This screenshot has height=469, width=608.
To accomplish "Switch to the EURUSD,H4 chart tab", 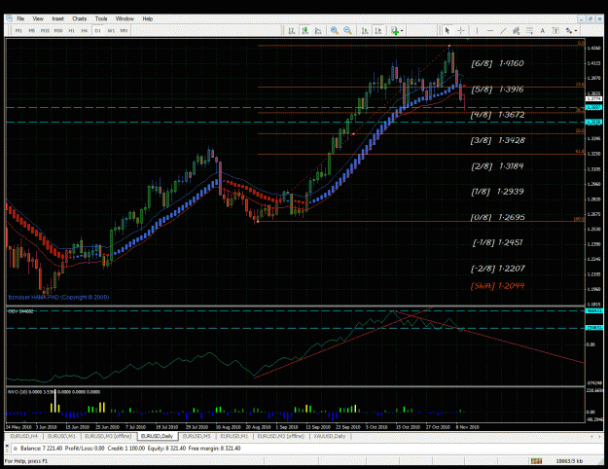I will coord(24,437).
